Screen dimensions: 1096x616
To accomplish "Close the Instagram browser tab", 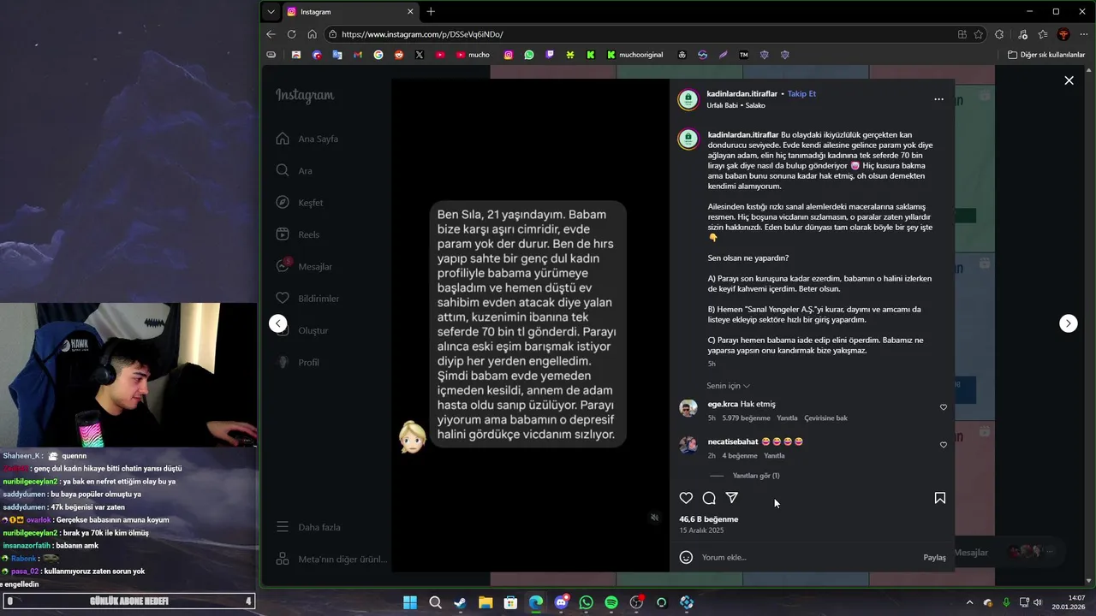I will [410, 12].
